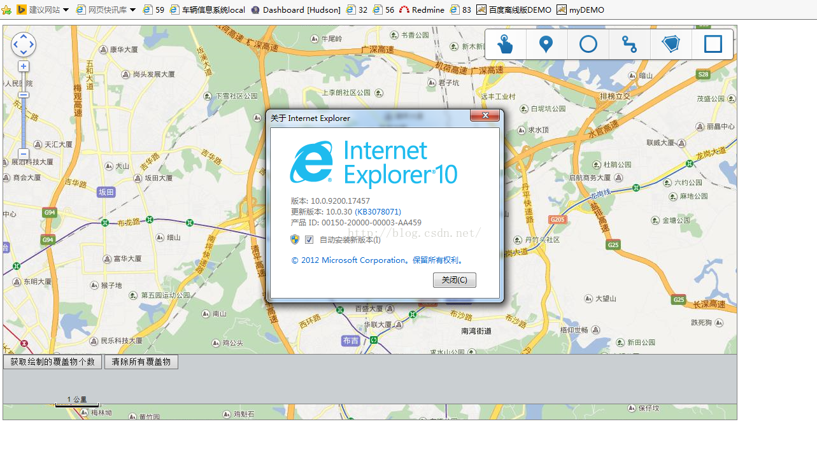Select the rectangle drawing tool

pyautogui.click(x=713, y=44)
